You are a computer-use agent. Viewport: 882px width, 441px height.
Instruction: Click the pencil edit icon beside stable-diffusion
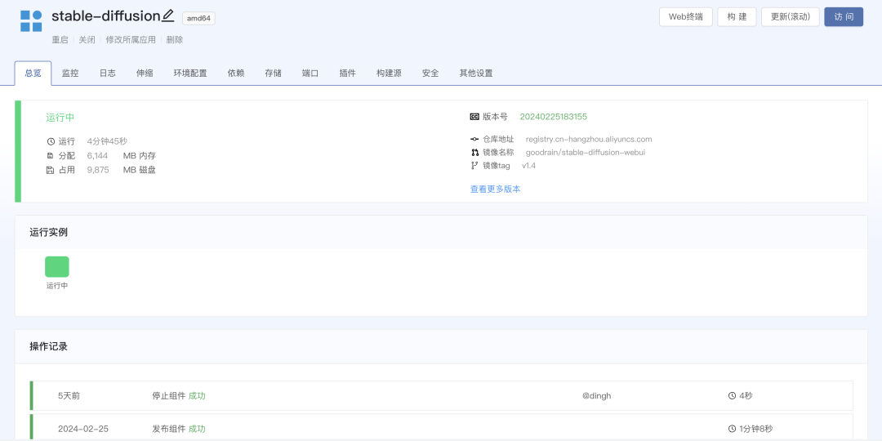coord(168,16)
